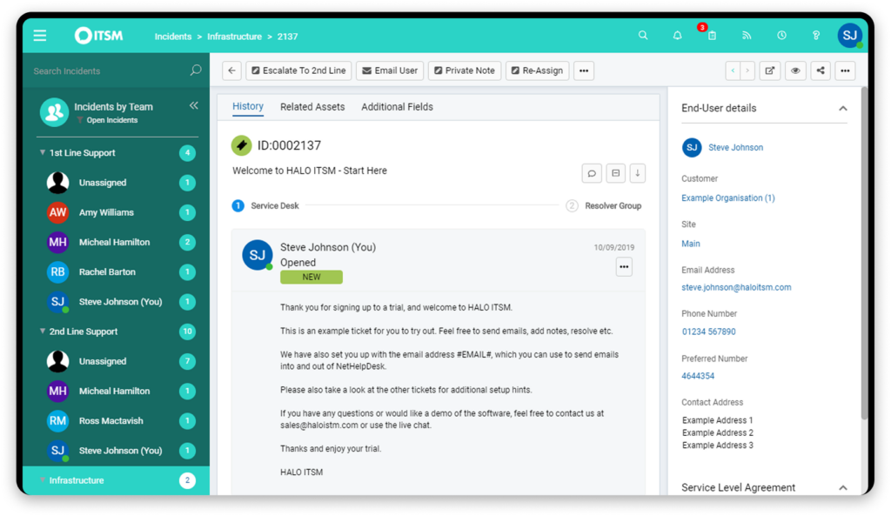Screen dimensions: 891x516
Task: Open ticket in new window icon
Action: (x=769, y=70)
